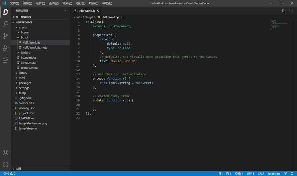
Task: Open the 终端(T) menu
Action: (x=94, y=3)
